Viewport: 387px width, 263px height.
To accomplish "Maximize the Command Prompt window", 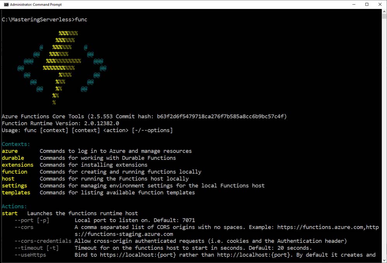I will [x=366, y=4].
